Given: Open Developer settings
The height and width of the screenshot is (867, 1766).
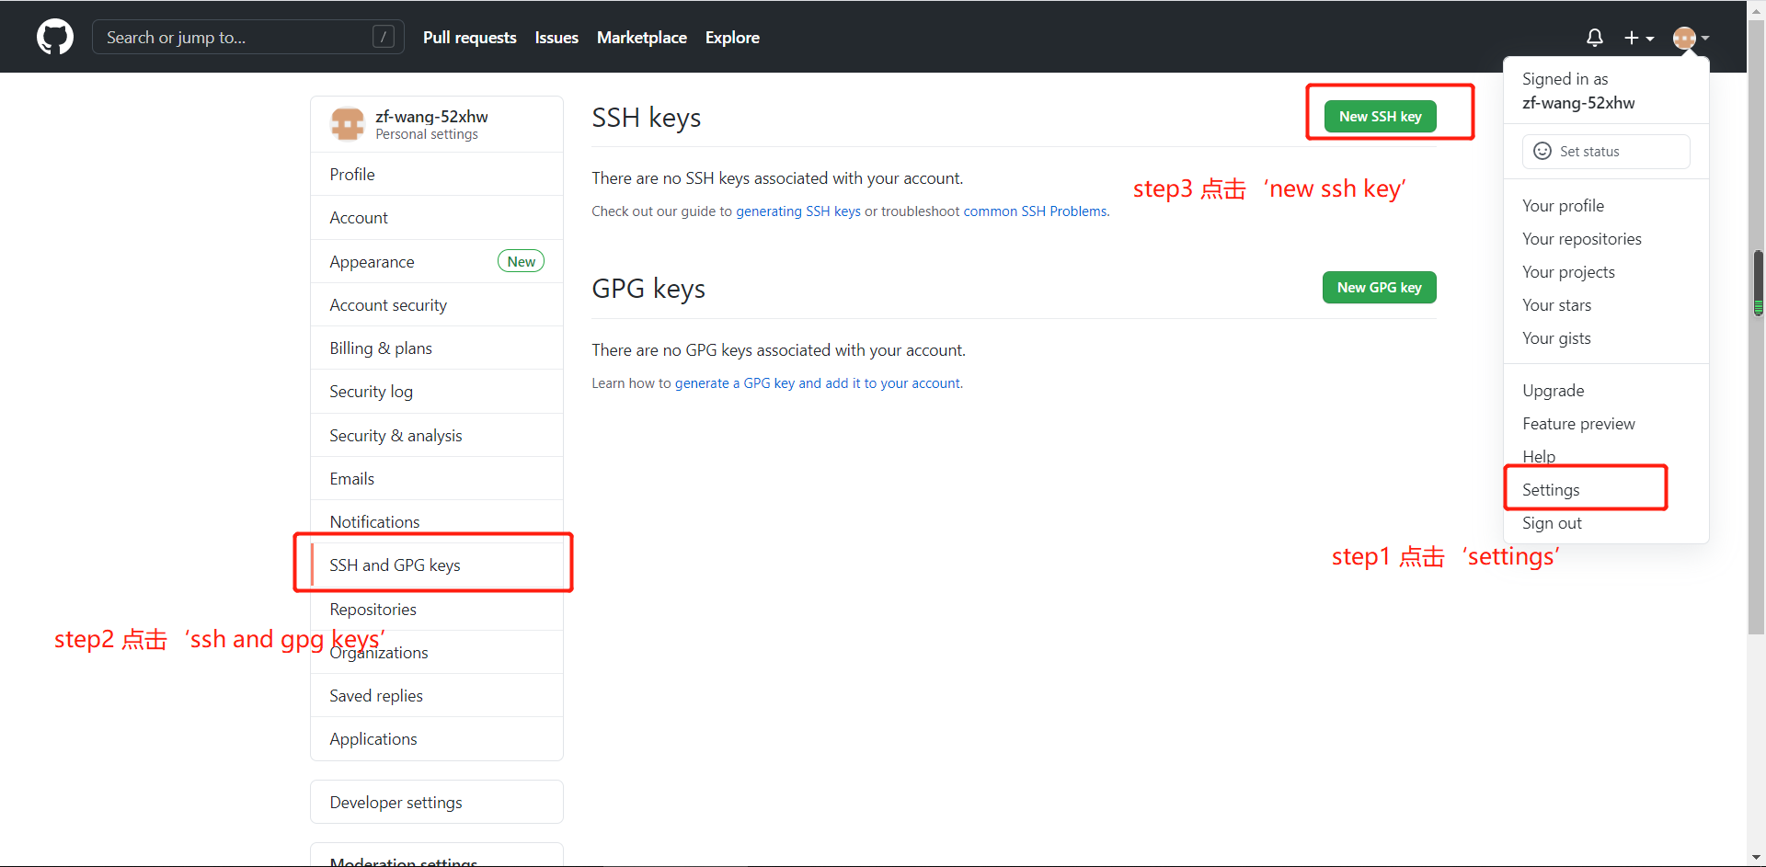Looking at the screenshot, I should pyautogui.click(x=437, y=803).
